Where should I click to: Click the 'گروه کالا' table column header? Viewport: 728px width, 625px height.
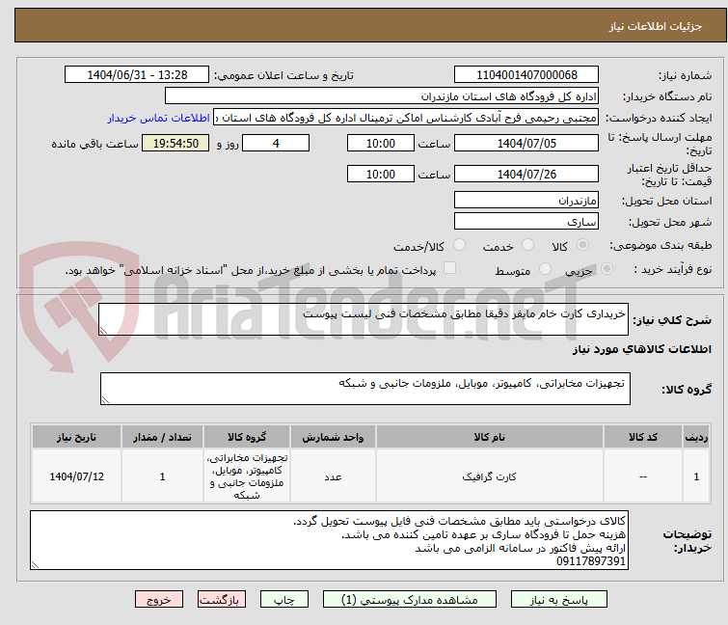coord(247,437)
